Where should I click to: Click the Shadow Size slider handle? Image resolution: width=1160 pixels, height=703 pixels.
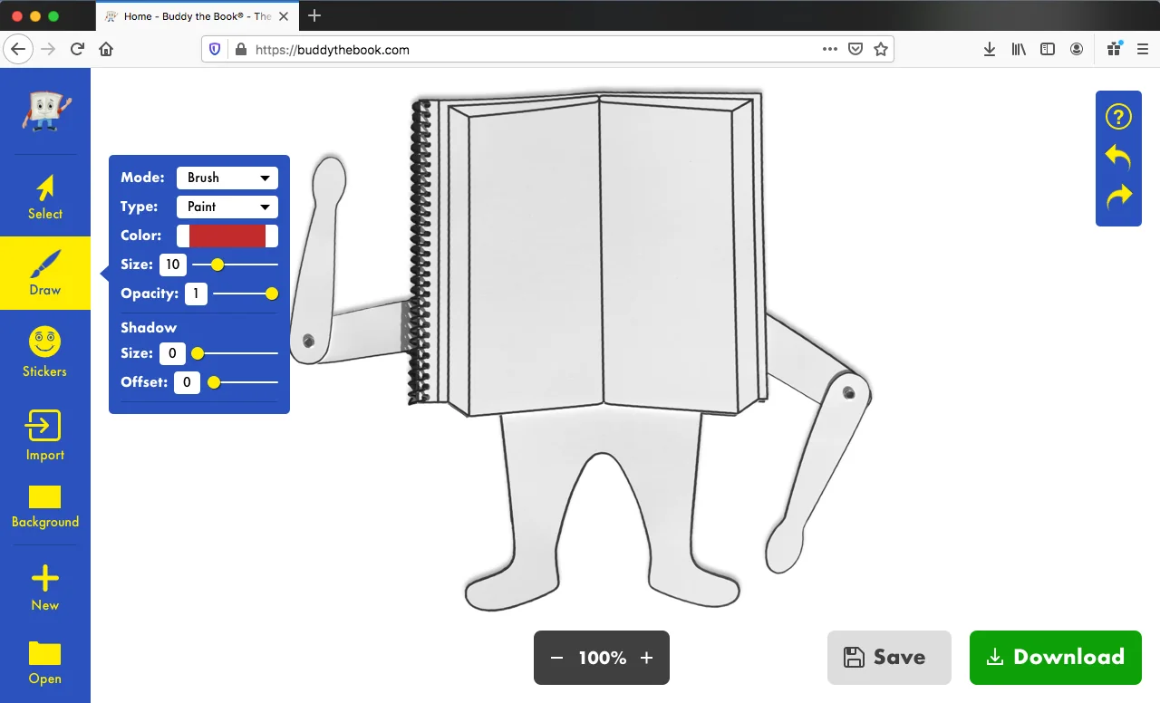pyautogui.click(x=197, y=353)
